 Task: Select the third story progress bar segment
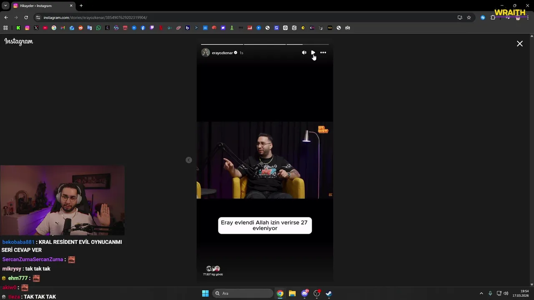tap(307, 44)
